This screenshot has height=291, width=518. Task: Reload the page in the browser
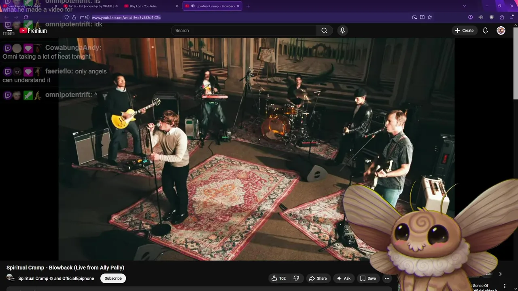26,17
